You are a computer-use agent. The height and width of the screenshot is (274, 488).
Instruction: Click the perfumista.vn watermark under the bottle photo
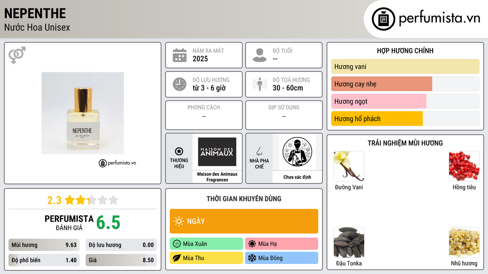point(117,163)
